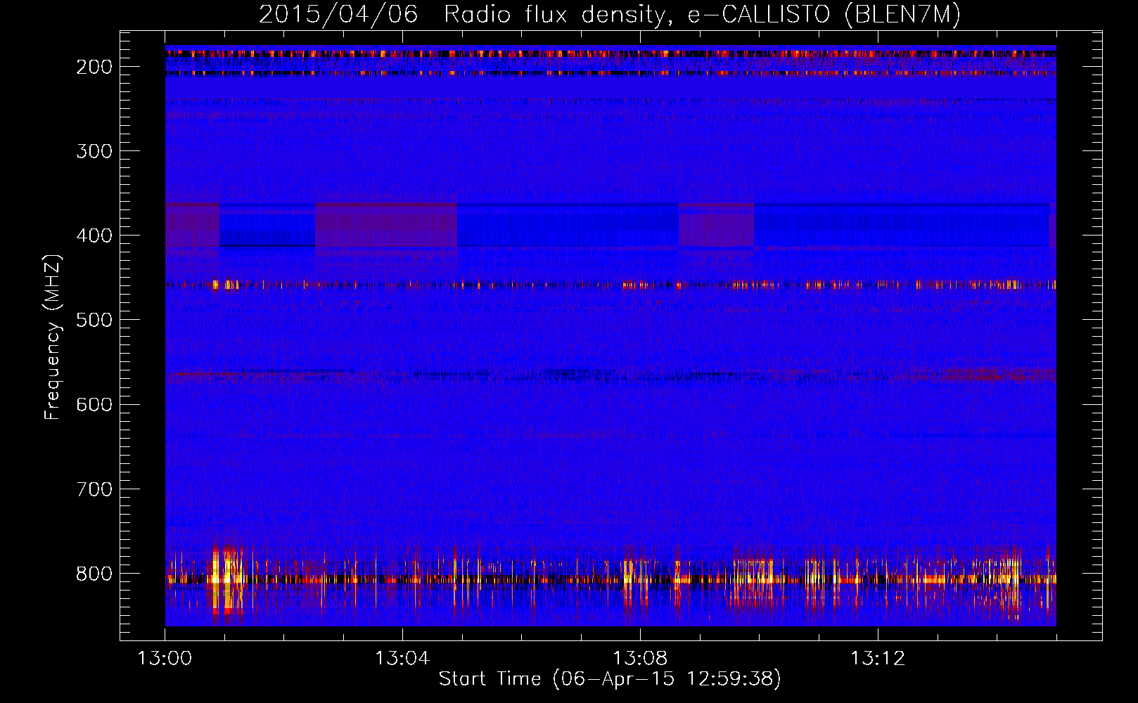Click the 800 frequency tick label
1138x703 pixels.
click(94, 573)
